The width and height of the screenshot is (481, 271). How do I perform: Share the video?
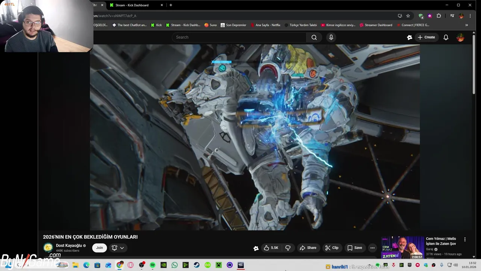pos(308,248)
